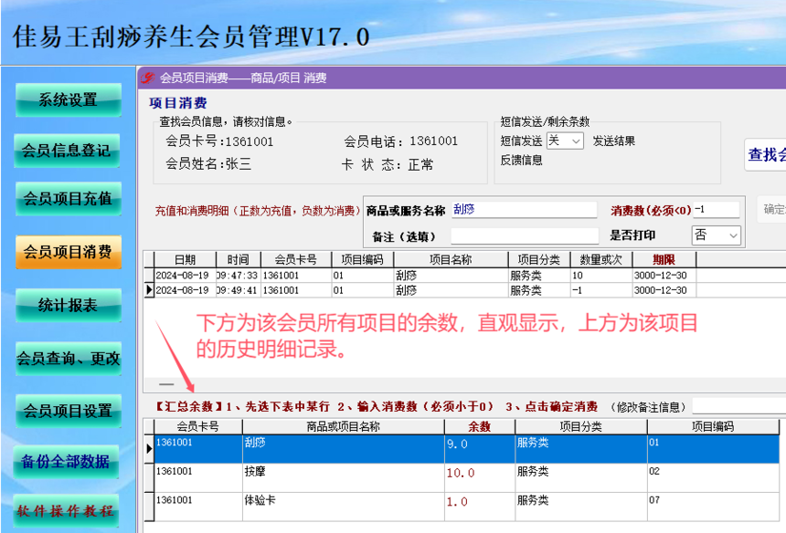Open 系统设置 from the sidebar

(69, 99)
